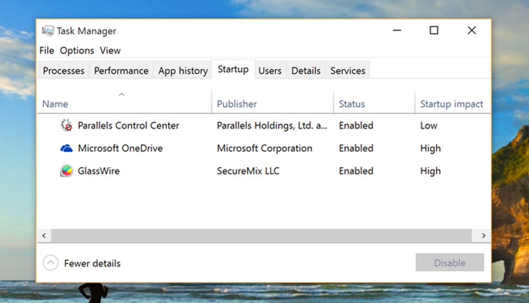This screenshot has width=529, height=303.
Task: Switch to the Performance tab
Action: pos(121,70)
